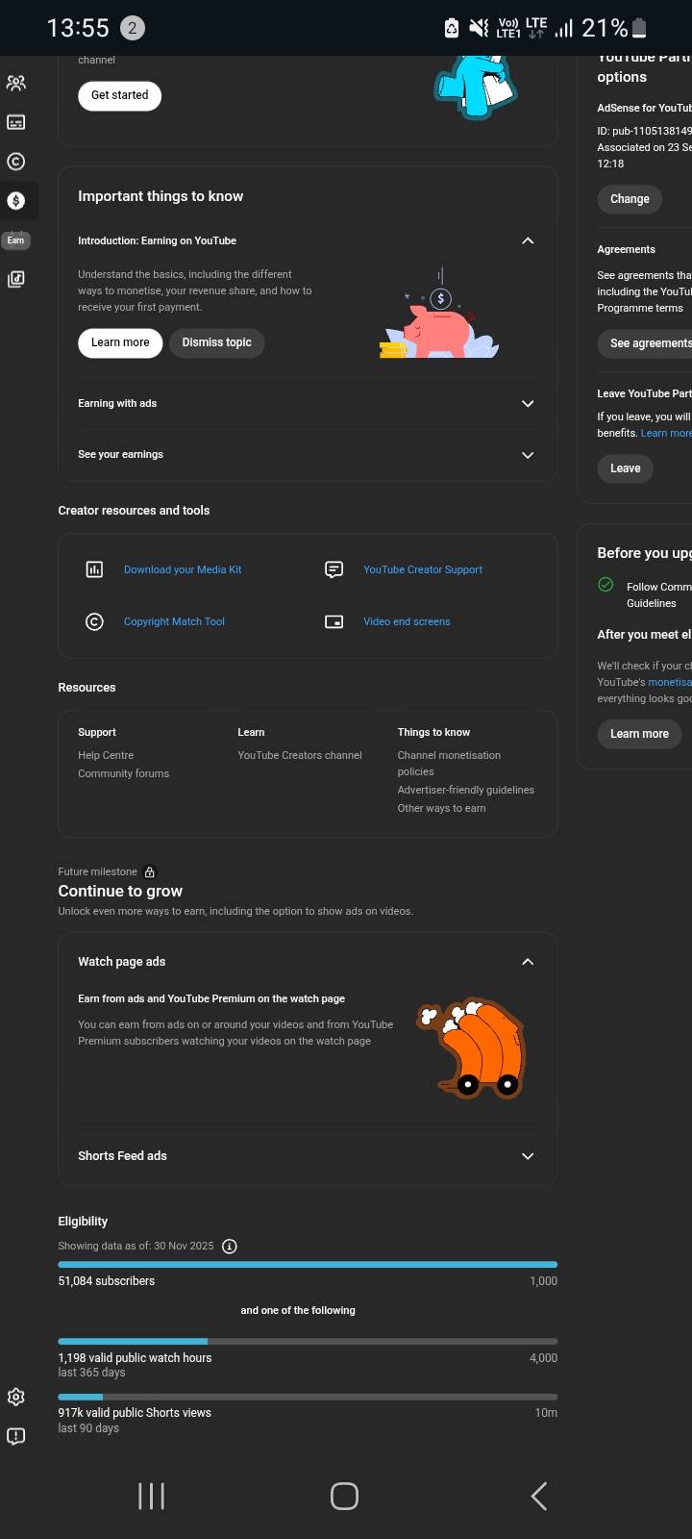Image resolution: width=692 pixels, height=1539 pixels.
Task: Click the Learn more button under Introduction
Action: click(x=120, y=342)
